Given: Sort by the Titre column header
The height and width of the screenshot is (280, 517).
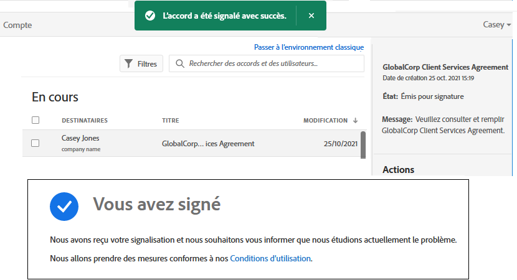Looking at the screenshot, I should point(171,120).
